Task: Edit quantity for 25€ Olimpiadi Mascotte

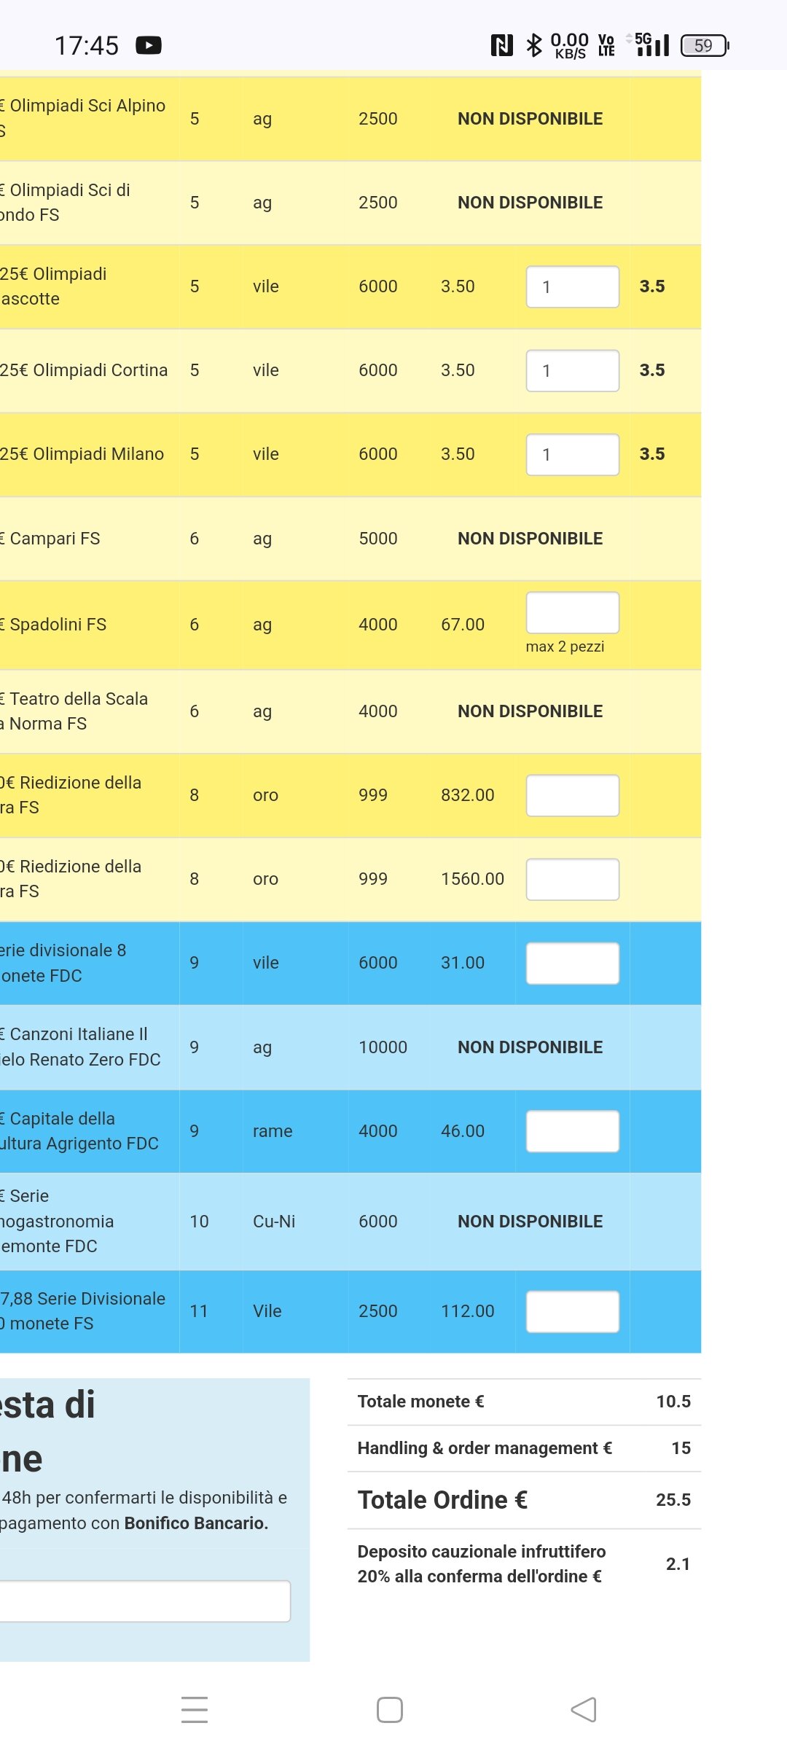Action: [x=573, y=287]
